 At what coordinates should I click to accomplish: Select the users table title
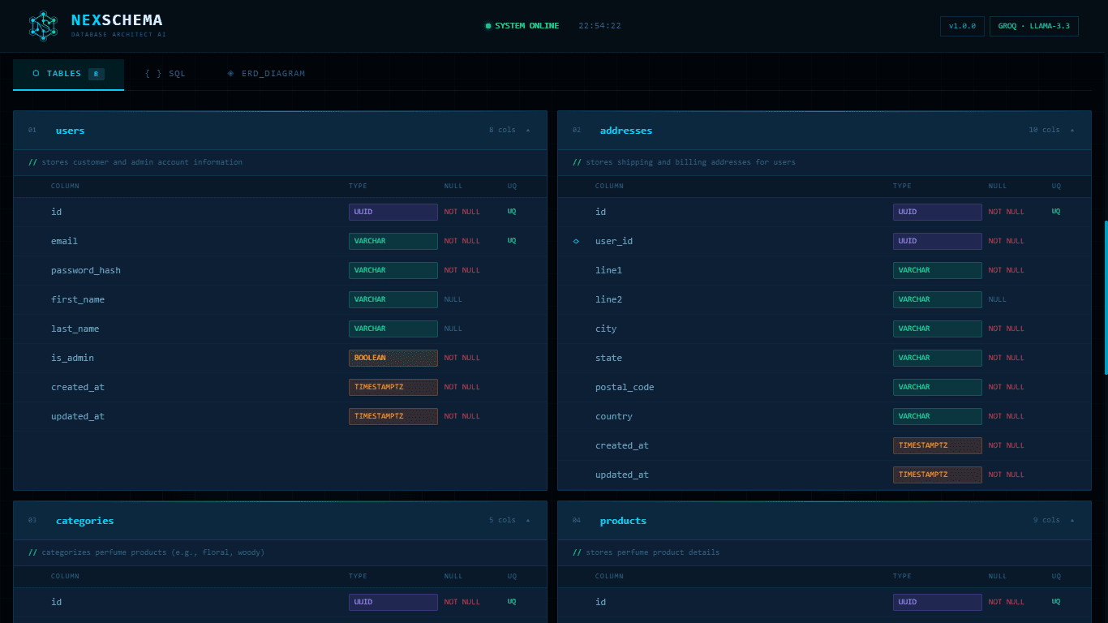pyautogui.click(x=71, y=131)
